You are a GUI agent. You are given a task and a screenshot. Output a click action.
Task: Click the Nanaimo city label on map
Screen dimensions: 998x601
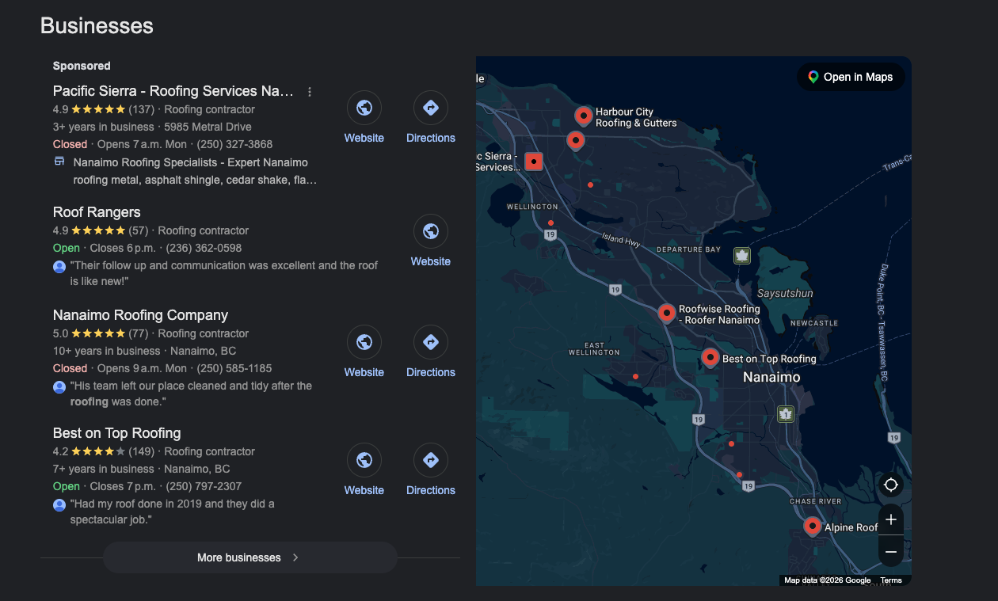771,377
